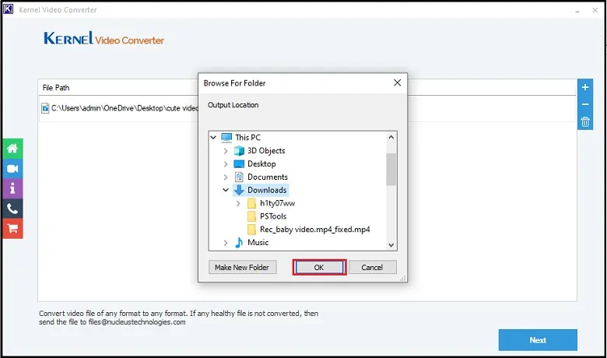Select the This PC label
The width and height of the screenshot is (607, 358).
(247, 138)
